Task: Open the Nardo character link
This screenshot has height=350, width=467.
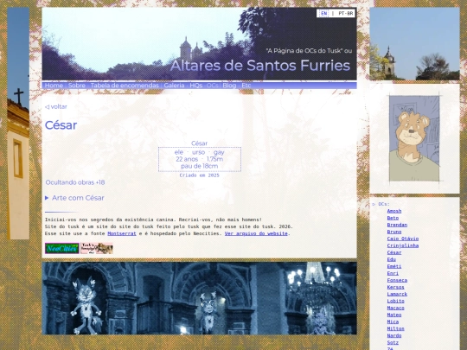Action: click(x=394, y=335)
